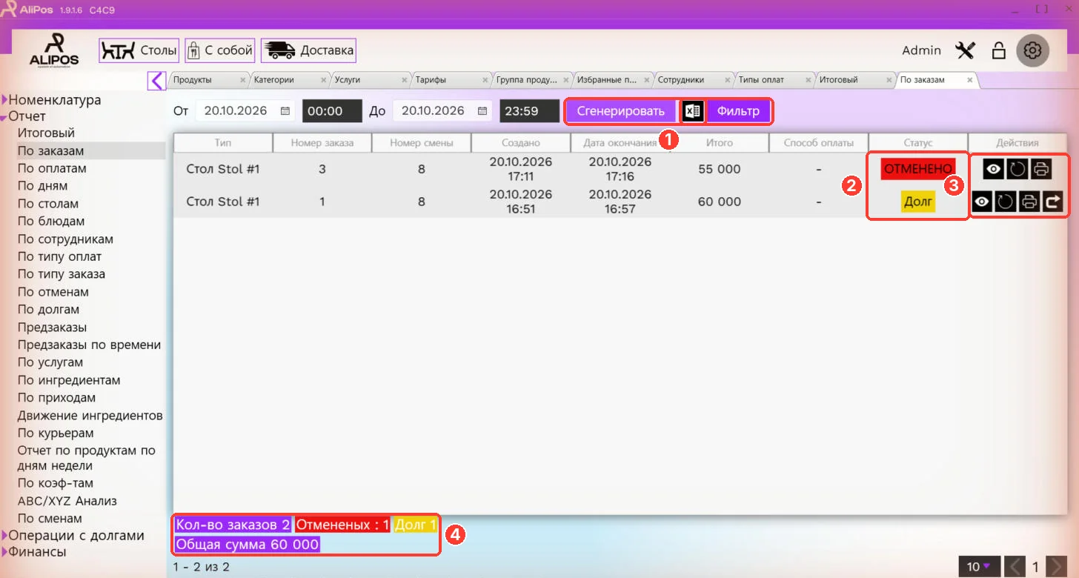The image size is (1079, 578).
Task: View details of cancelled order 3
Action: pyautogui.click(x=994, y=169)
